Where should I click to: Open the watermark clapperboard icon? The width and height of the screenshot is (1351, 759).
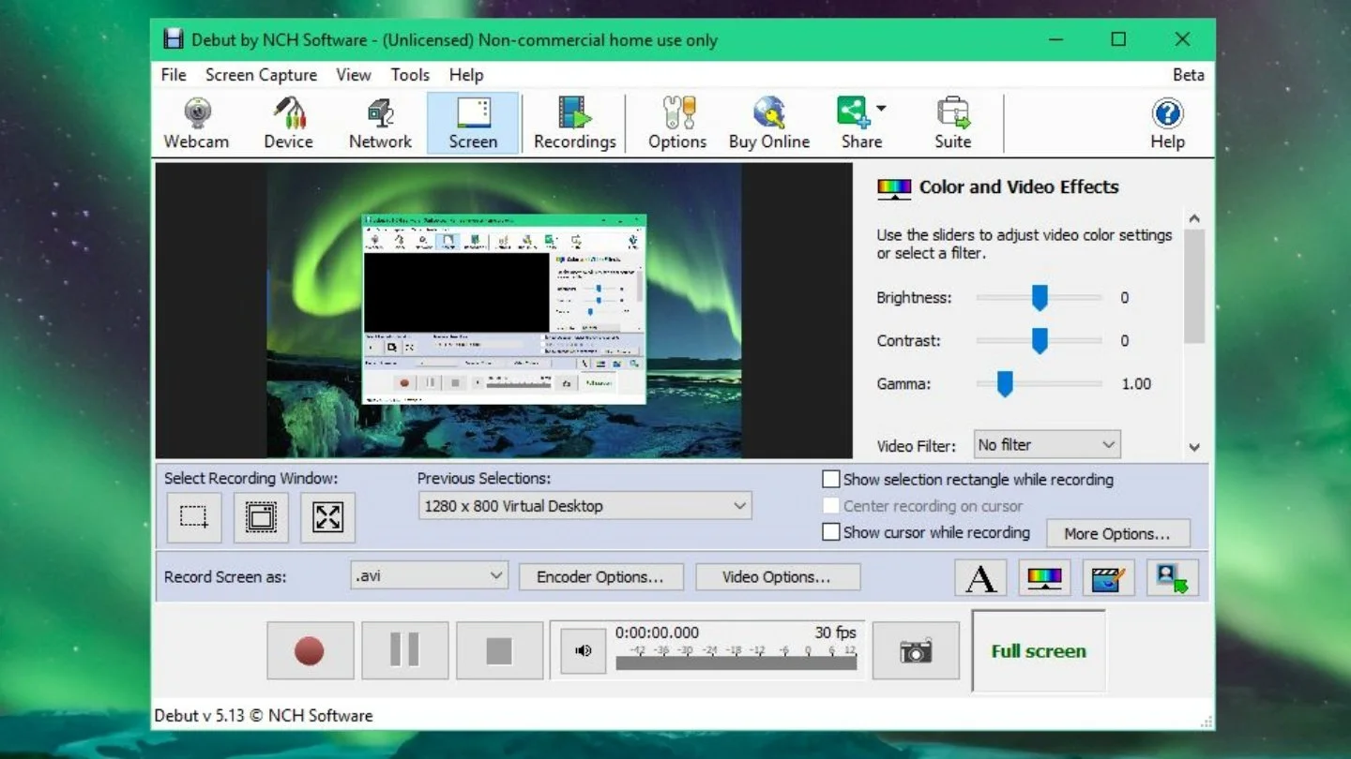coord(1109,577)
